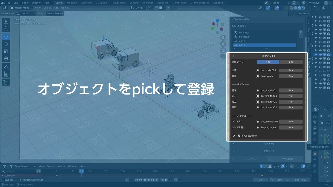
Task: Click the viewport Zoom magnifier icon
Action: coord(223,38)
